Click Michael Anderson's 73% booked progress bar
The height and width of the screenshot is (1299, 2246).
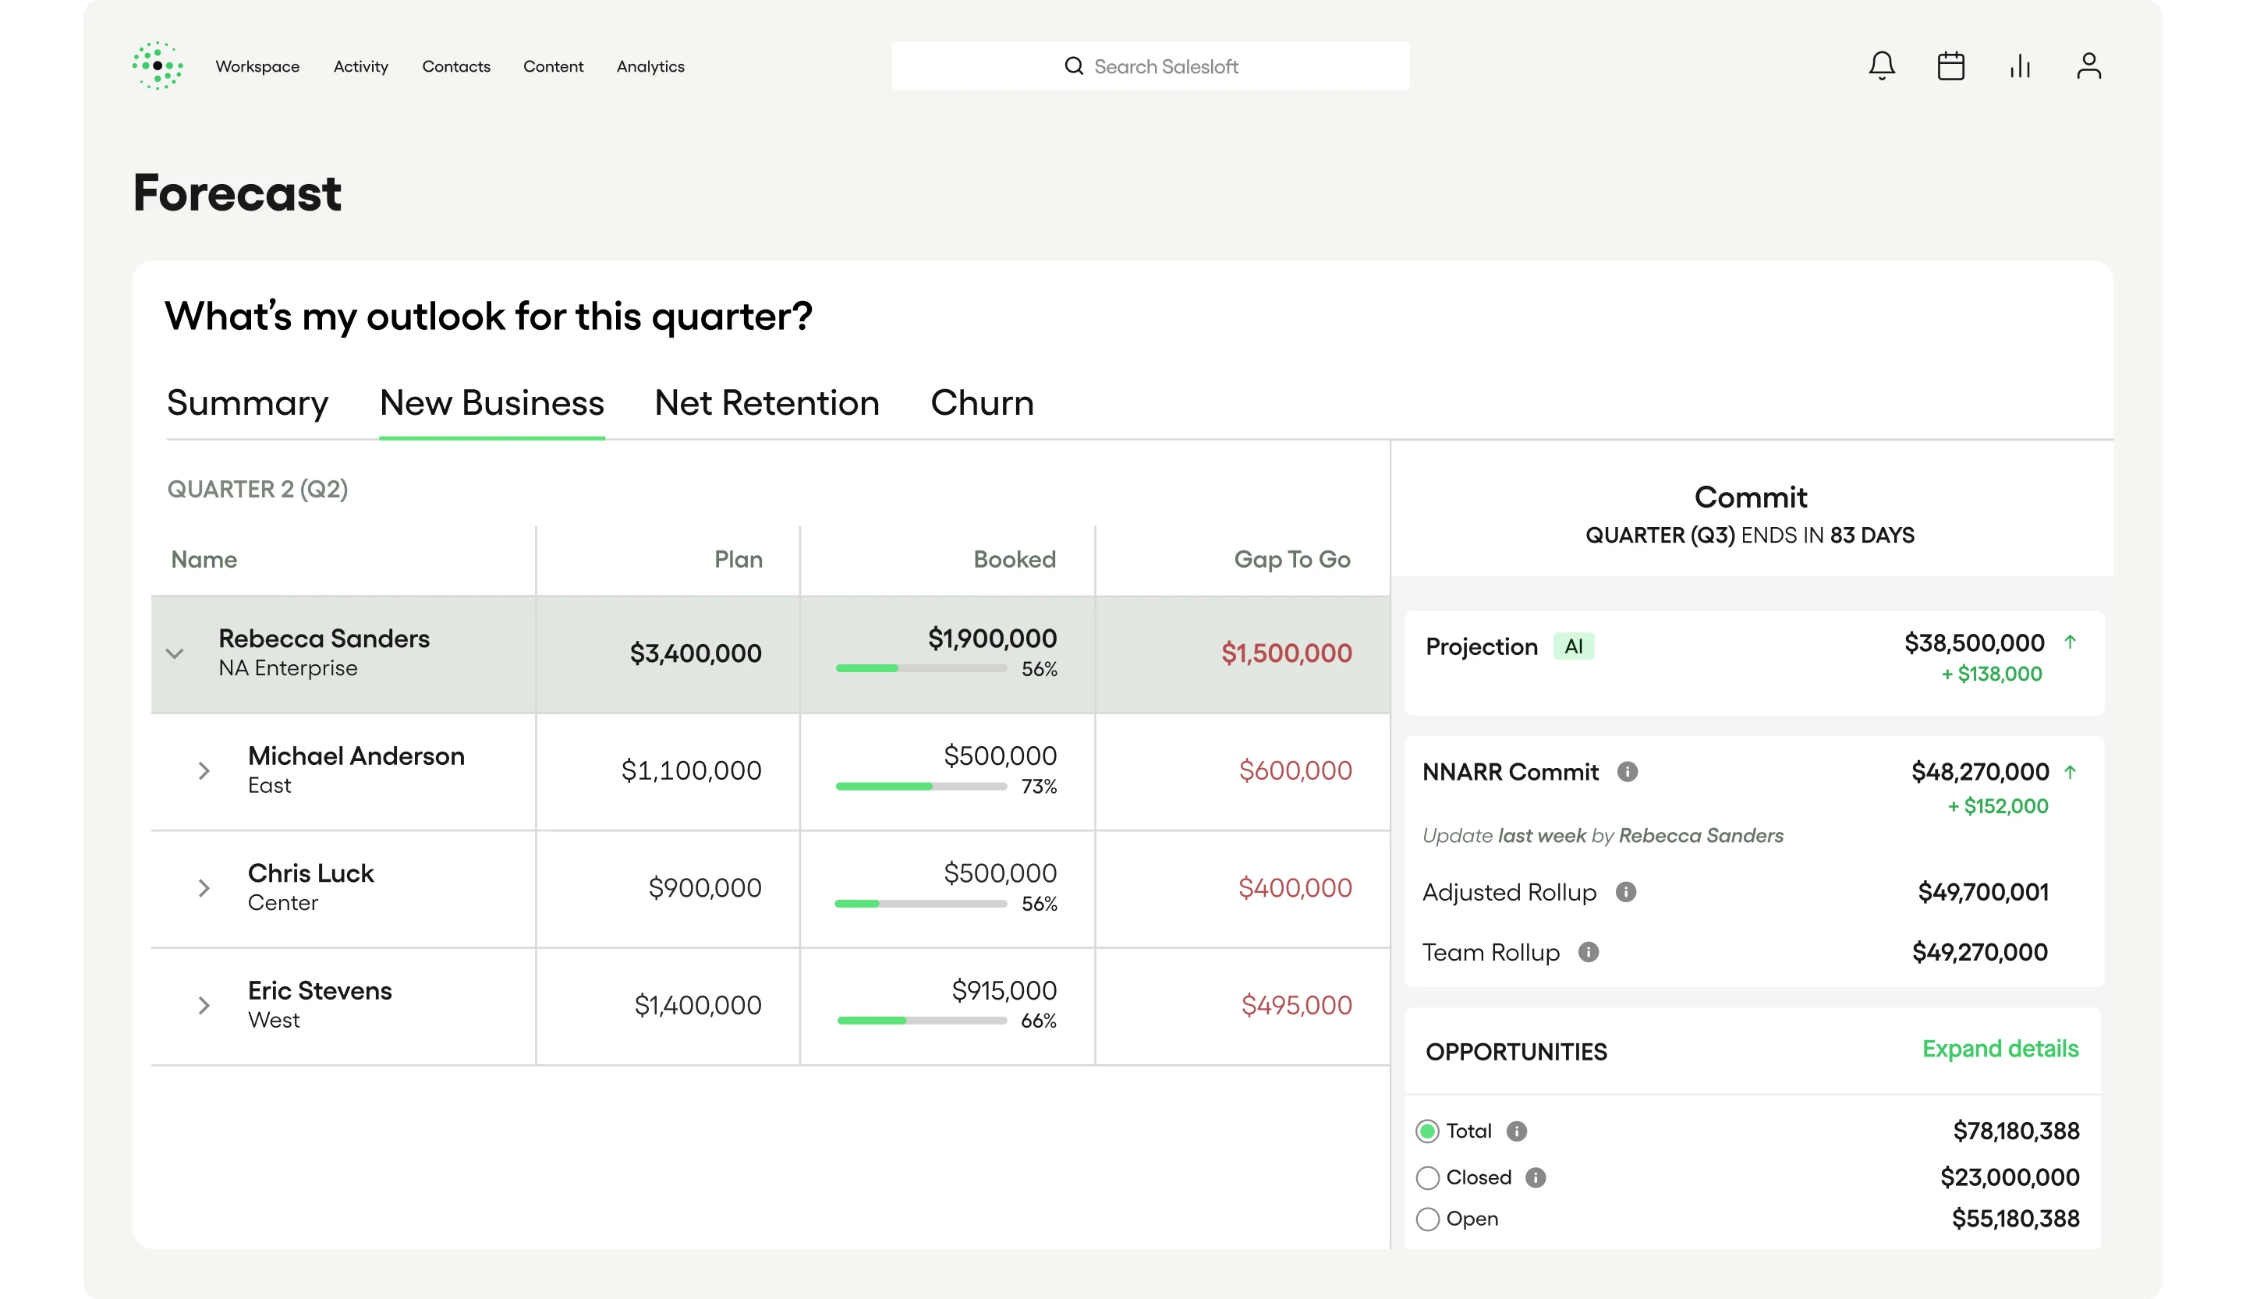pos(921,787)
